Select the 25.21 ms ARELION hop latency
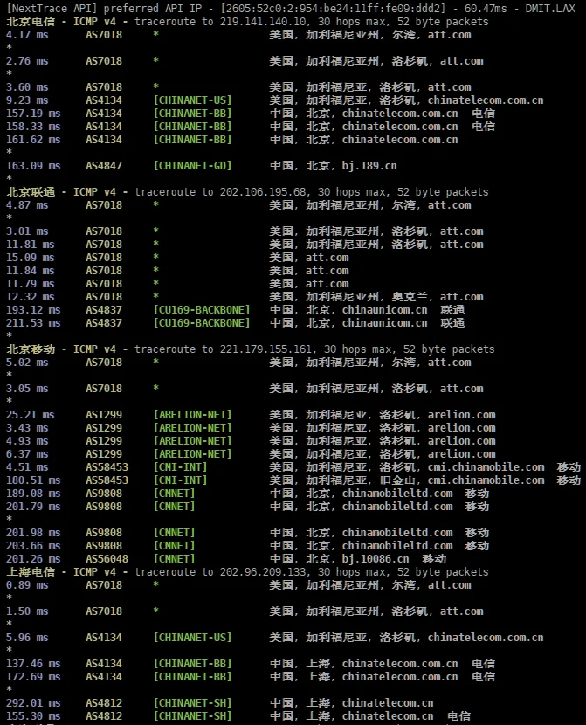Screen dimensions: 586x725 30,415
